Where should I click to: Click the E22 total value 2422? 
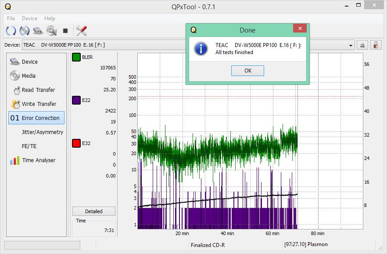[x=110, y=111]
